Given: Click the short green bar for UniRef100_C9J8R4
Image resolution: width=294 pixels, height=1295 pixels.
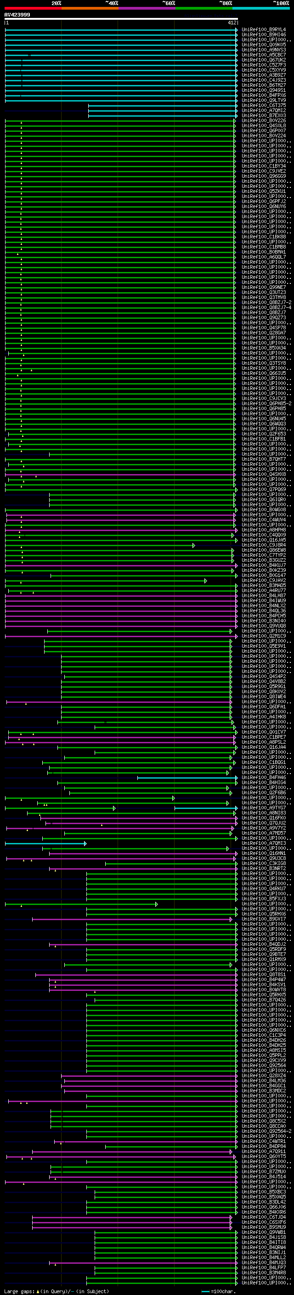Looking at the screenshot, I should 100,545.
